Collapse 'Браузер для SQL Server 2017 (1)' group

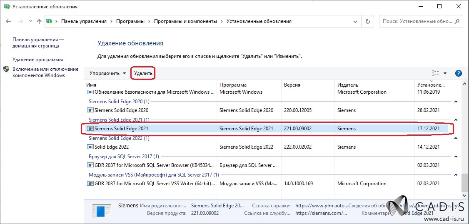pos(456,157)
